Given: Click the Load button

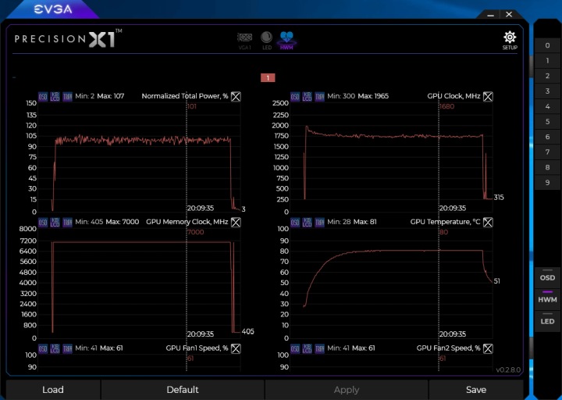Looking at the screenshot, I should point(53,390).
